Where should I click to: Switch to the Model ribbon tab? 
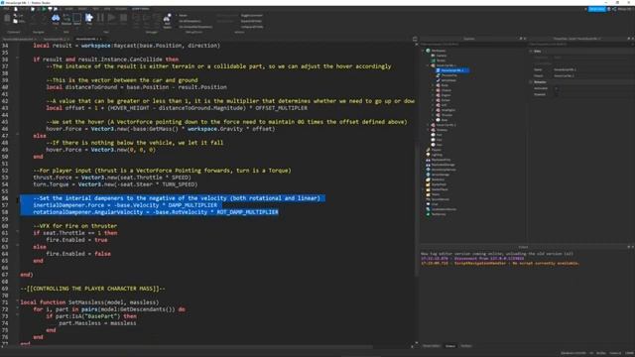click(82, 9)
